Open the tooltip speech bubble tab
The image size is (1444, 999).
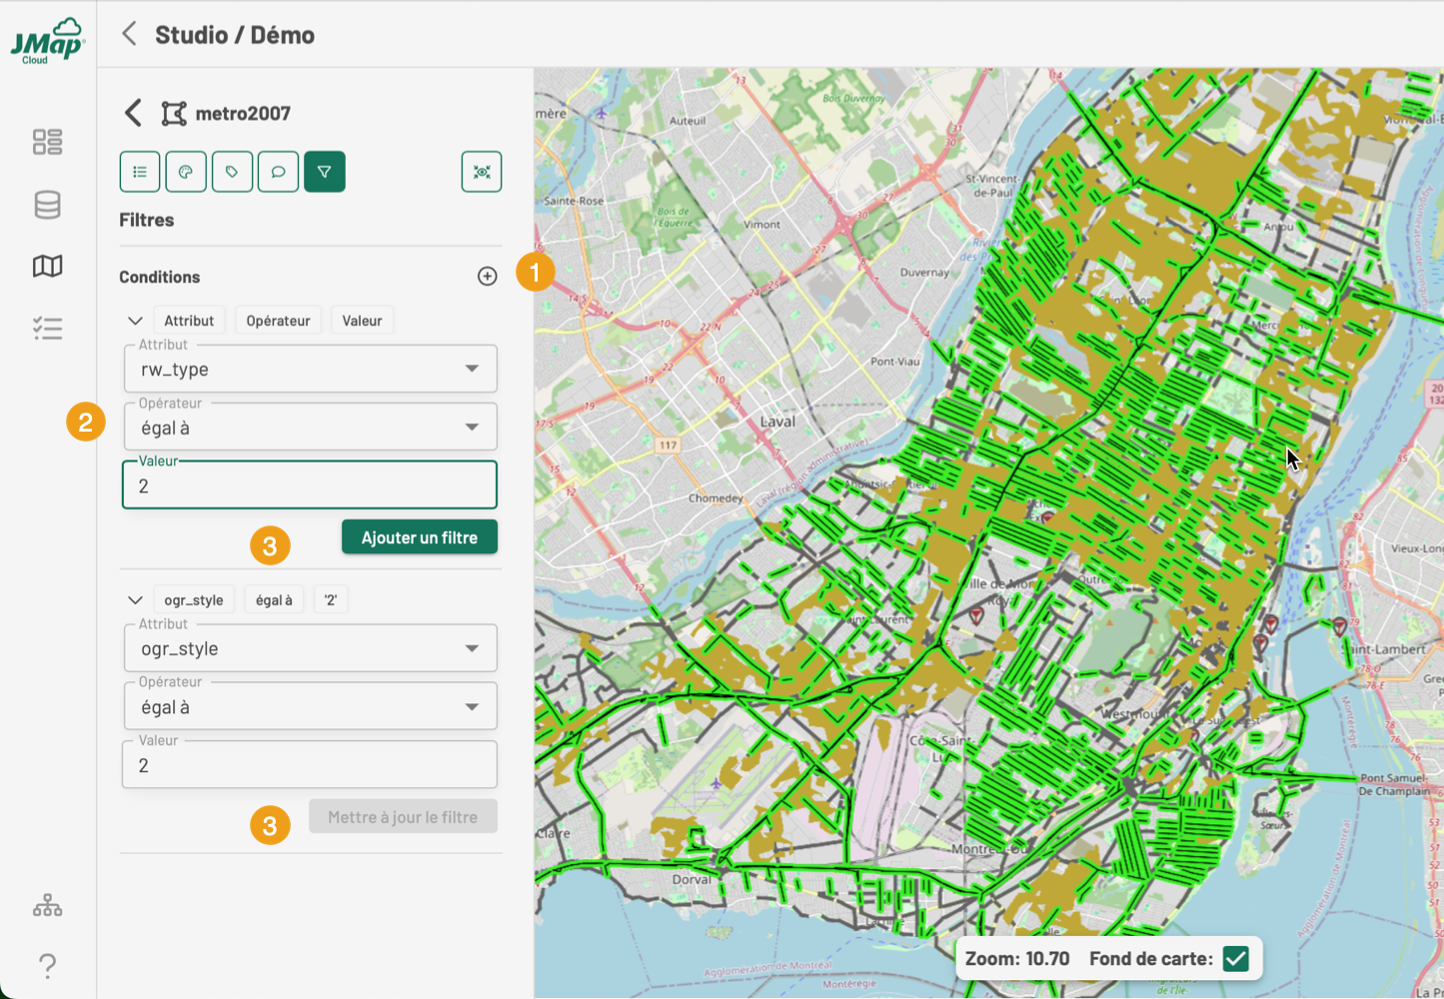tap(278, 172)
